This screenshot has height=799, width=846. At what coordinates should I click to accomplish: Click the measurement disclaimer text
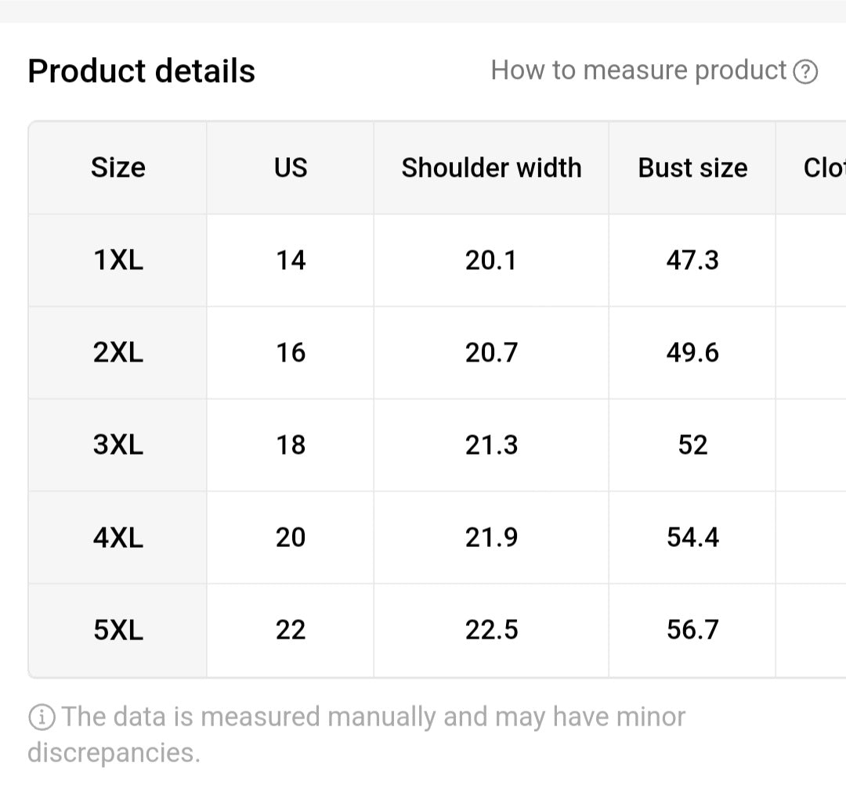(352, 734)
